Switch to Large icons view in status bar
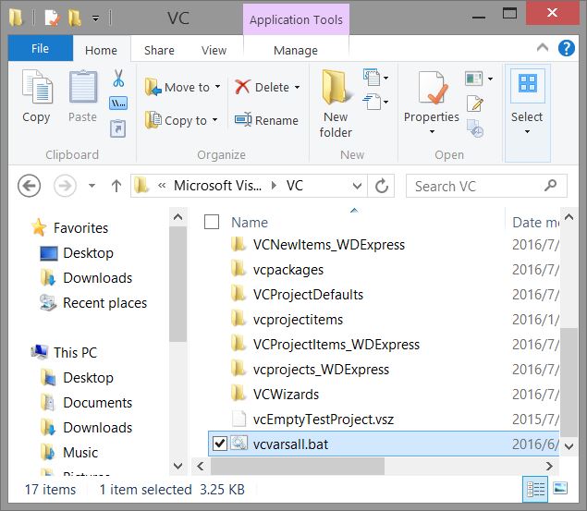This screenshot has height=511, width=587. pyautogui.click(x=560, y=488)
